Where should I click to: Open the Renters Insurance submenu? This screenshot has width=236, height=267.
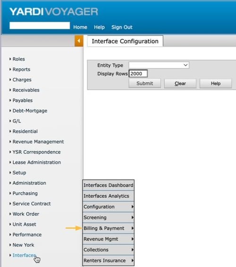108,260
